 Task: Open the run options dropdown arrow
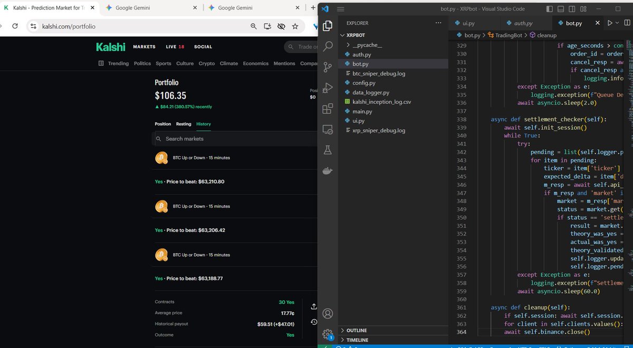(x=617, y=23)
